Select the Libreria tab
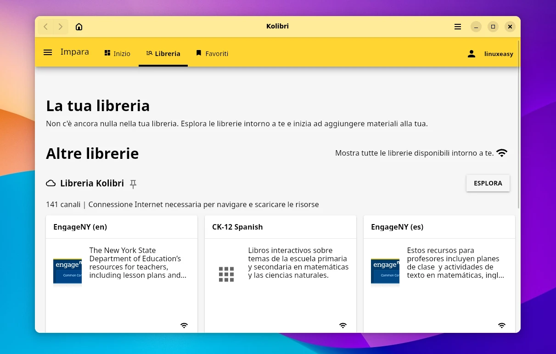The width and height of the screenshot is (556, 354). [163, 53]
